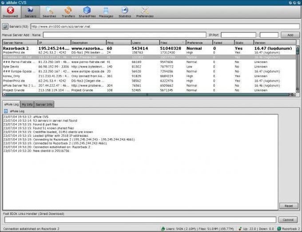This screenshot has height=232, width=302.
Task: Open the SharedFiles toolbar section
Action: [87, 12]
